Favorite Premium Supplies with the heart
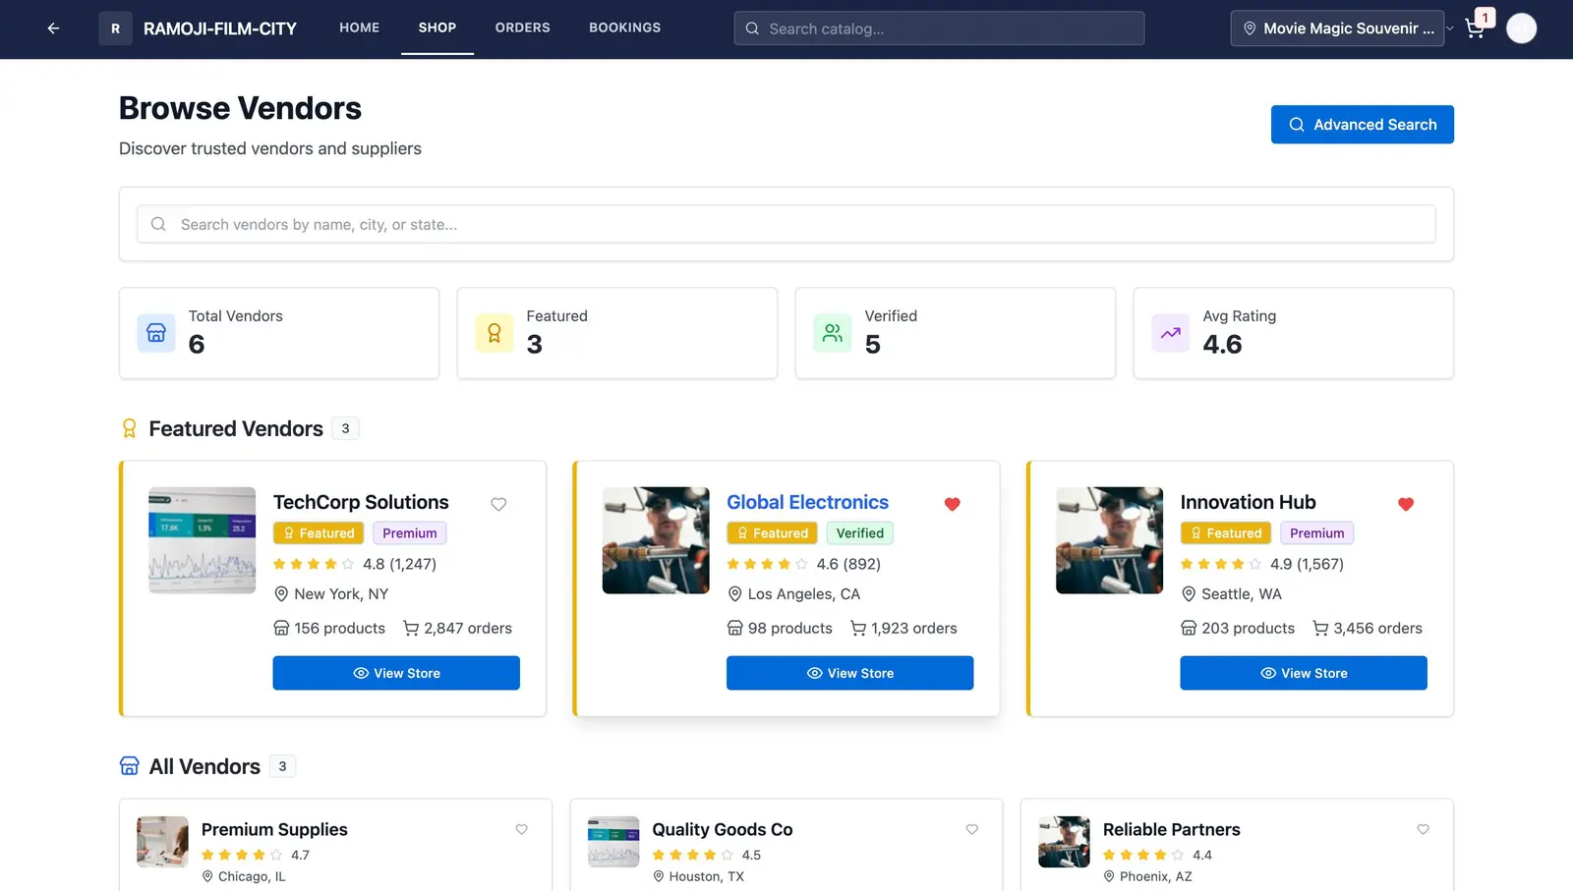Screen dimensions: 1573x891 click(x=522, y=829)
